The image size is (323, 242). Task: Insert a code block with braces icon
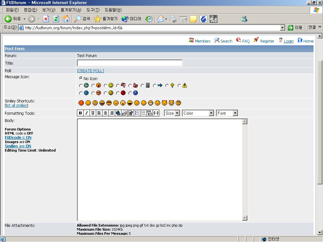tap(156, 113)
